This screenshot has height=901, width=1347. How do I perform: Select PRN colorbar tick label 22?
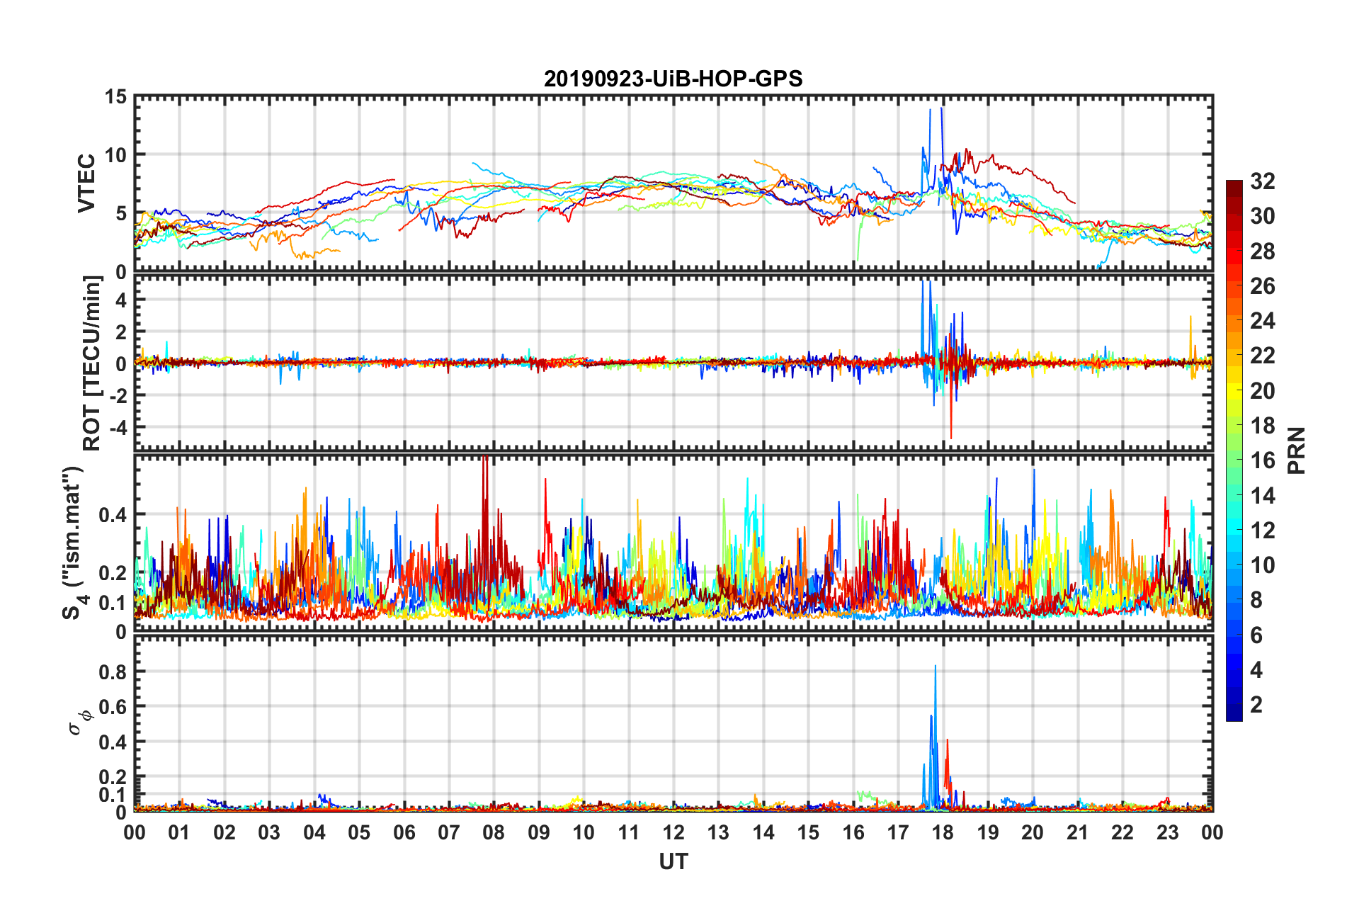tap(1262, 356)
